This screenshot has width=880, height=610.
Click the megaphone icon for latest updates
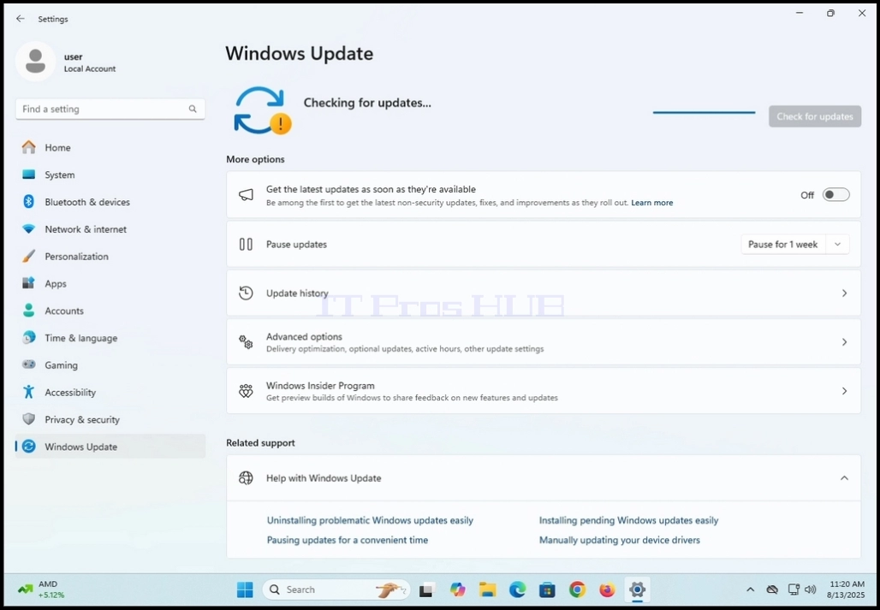pyautogui.click(x=246, y=194)
